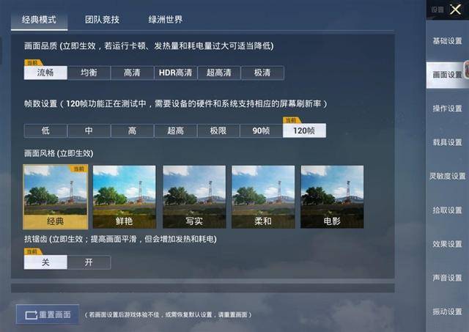Open 声音设置 sidebar entry
Viewport: 469px width, 332px height.
click(448, 278)
